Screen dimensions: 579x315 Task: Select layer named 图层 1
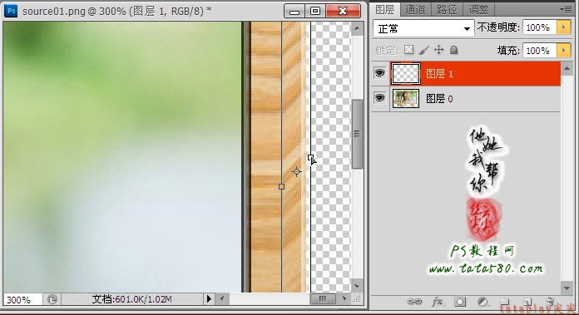[x=439, y=74]
